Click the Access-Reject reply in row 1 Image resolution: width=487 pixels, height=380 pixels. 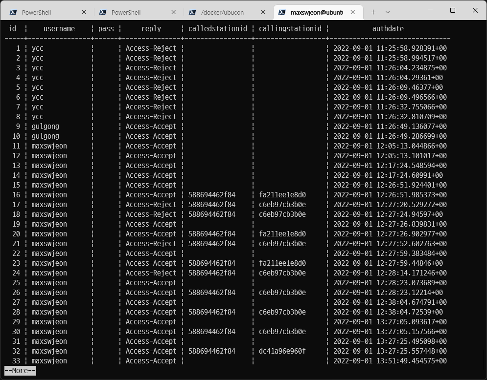coord(151,48)
